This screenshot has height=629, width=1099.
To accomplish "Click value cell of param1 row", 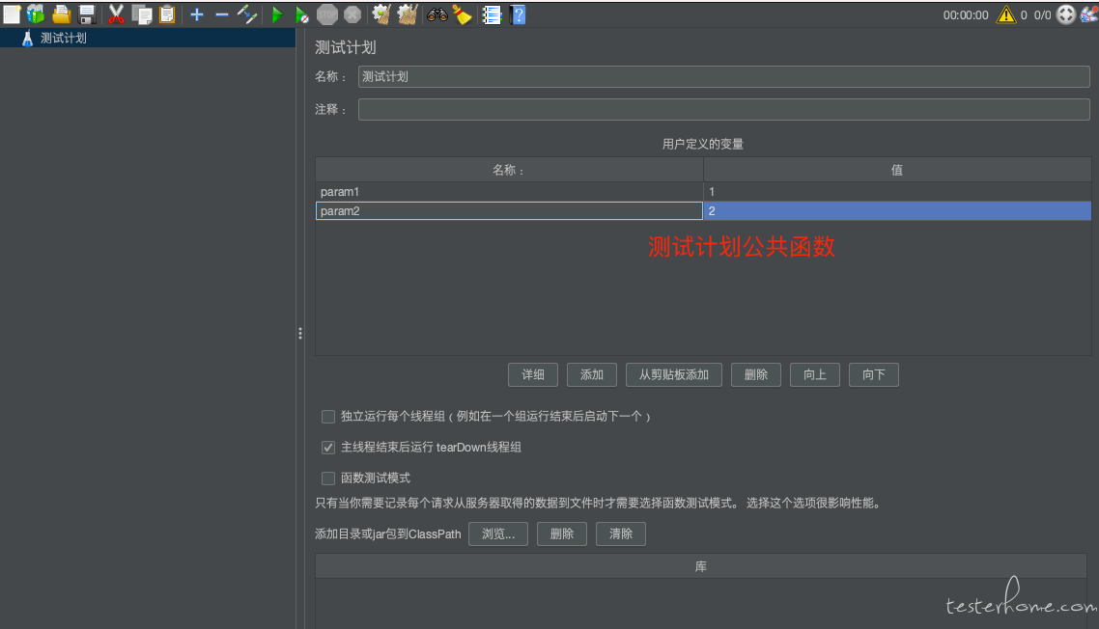I will (897, 191).
